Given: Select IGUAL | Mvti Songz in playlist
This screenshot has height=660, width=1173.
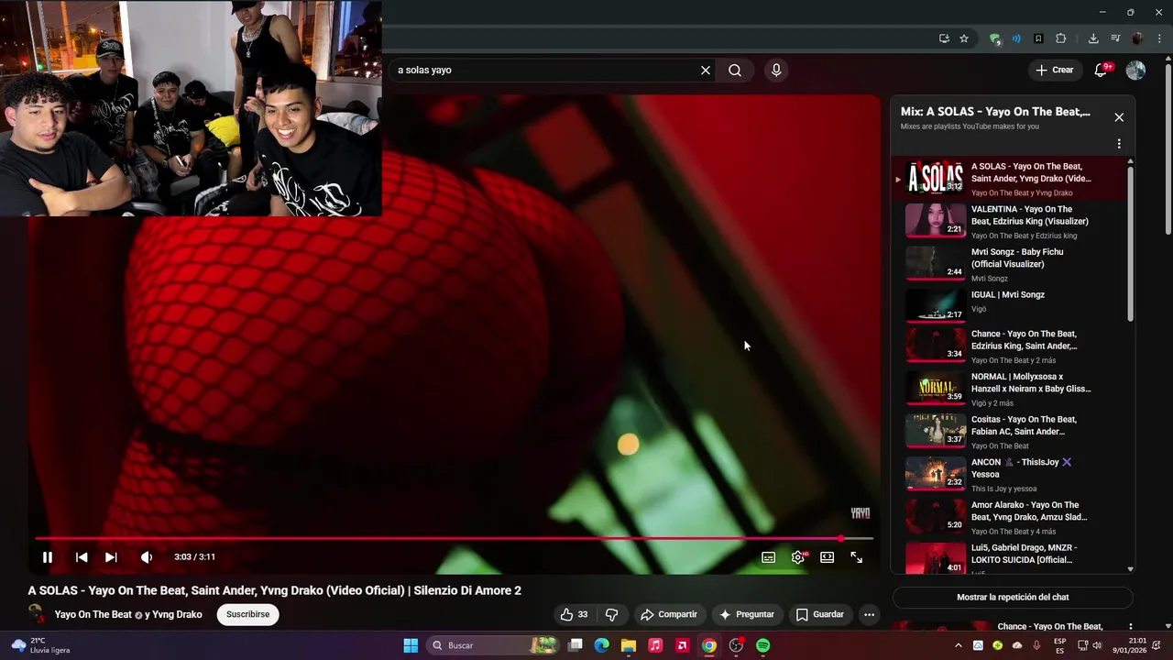Looking at the screenshot, I should [1008, 306].
